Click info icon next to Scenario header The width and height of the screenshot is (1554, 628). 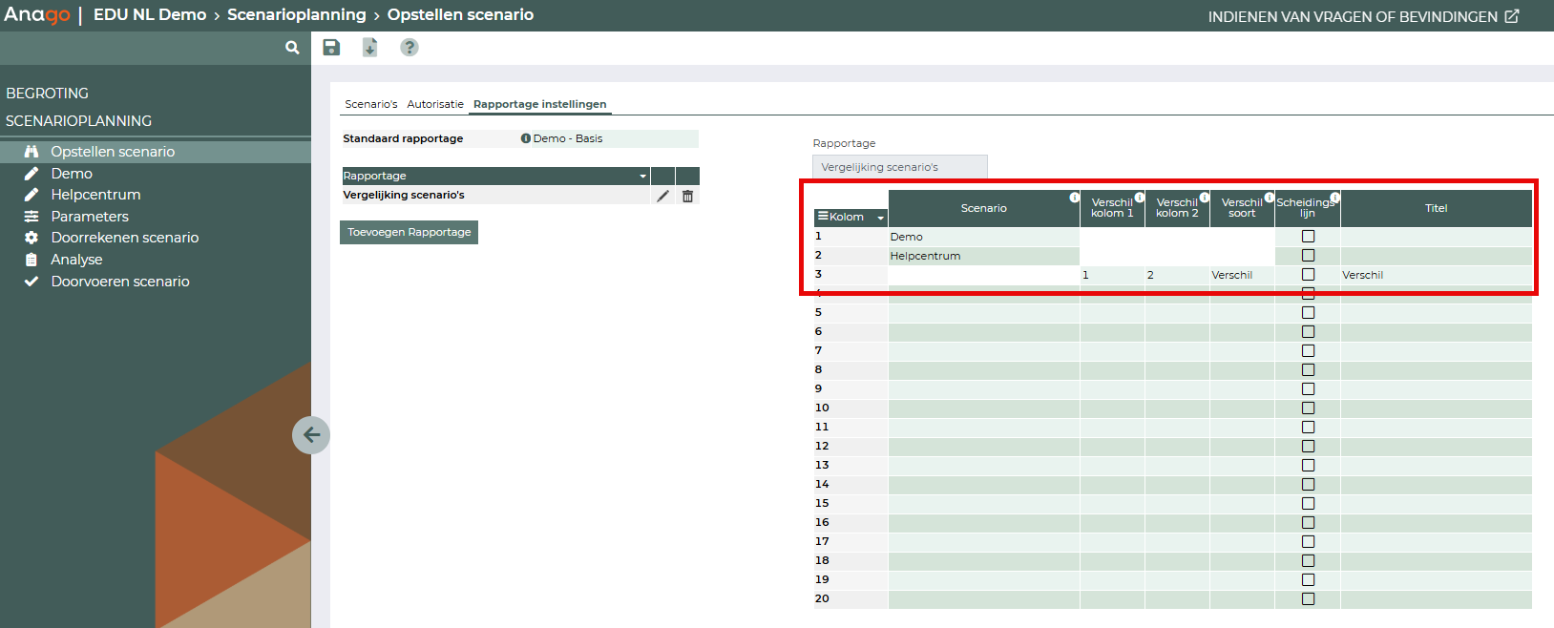[1074, 198]
